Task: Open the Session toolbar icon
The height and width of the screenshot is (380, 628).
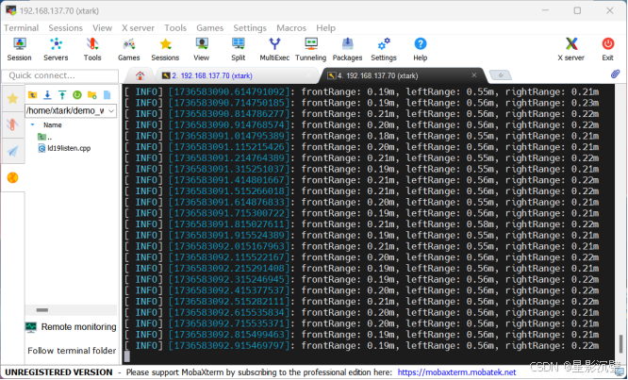Action: pos(19,49)
